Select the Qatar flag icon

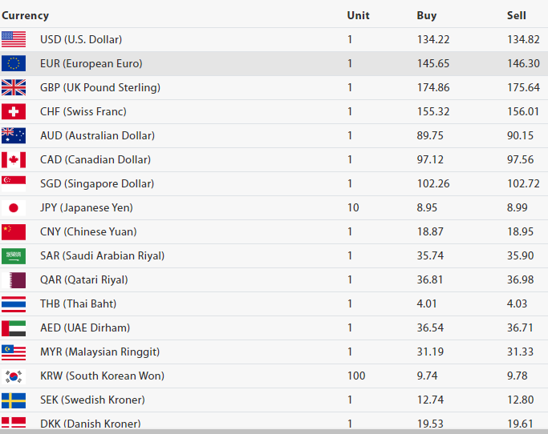tap(14, 279)
